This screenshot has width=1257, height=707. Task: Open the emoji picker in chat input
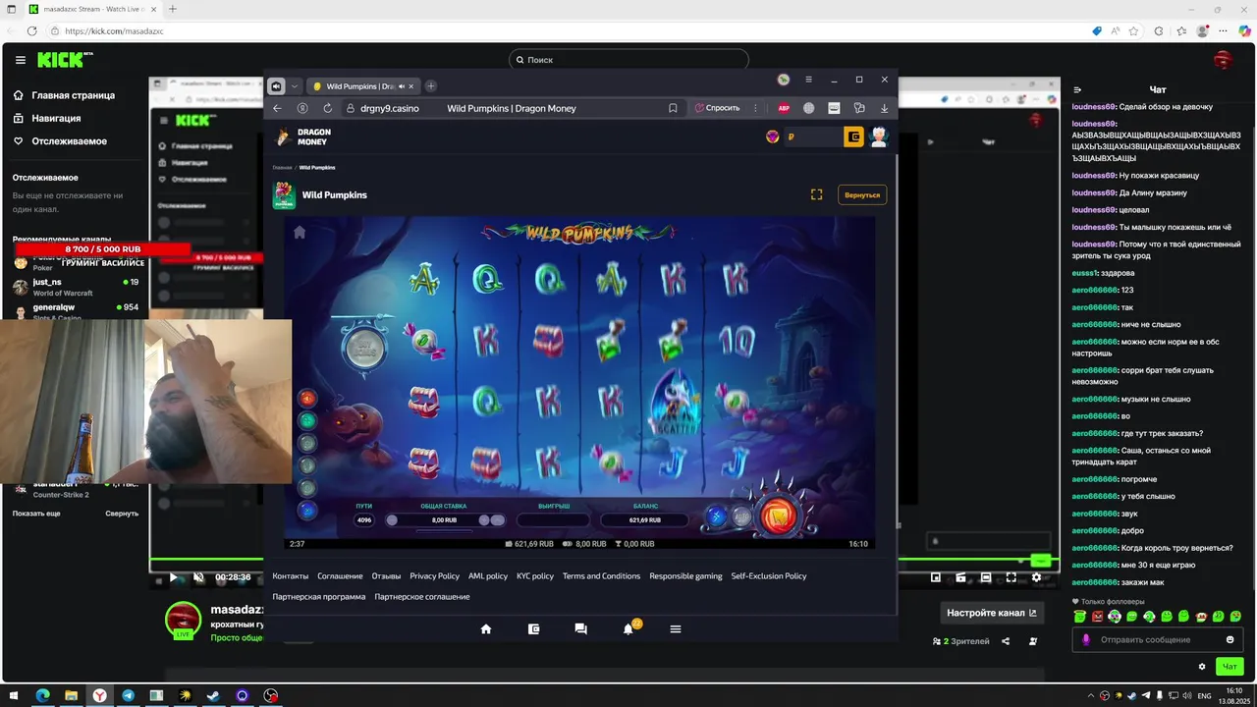click(1230, 639)
